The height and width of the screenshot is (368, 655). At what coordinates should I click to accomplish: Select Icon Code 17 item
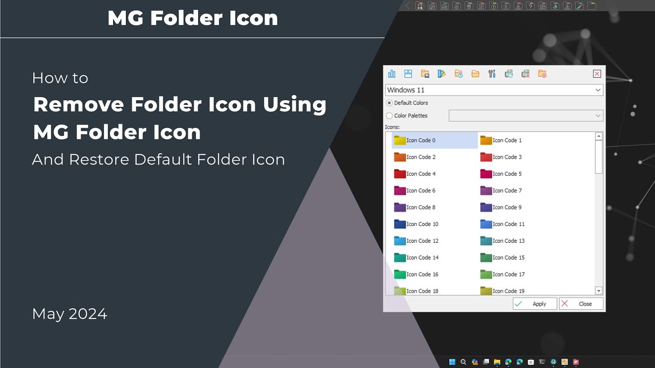pos(503,274)
